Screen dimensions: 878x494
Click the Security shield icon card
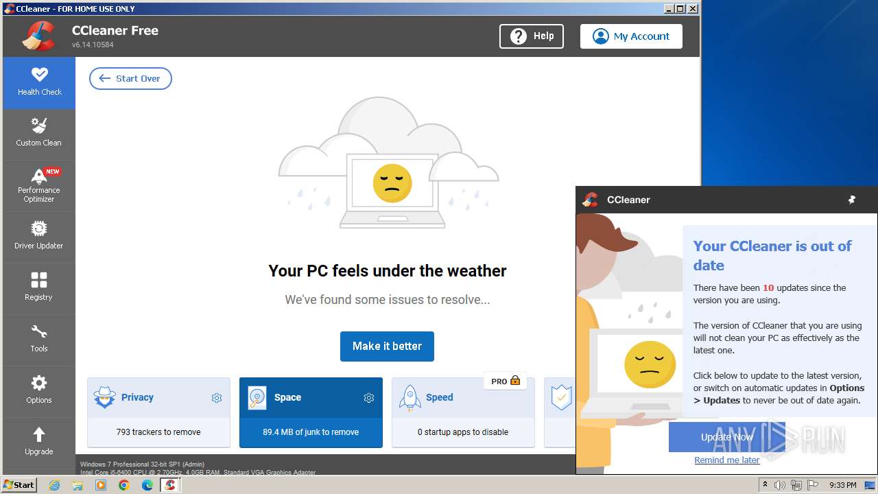tap(561, 398)
